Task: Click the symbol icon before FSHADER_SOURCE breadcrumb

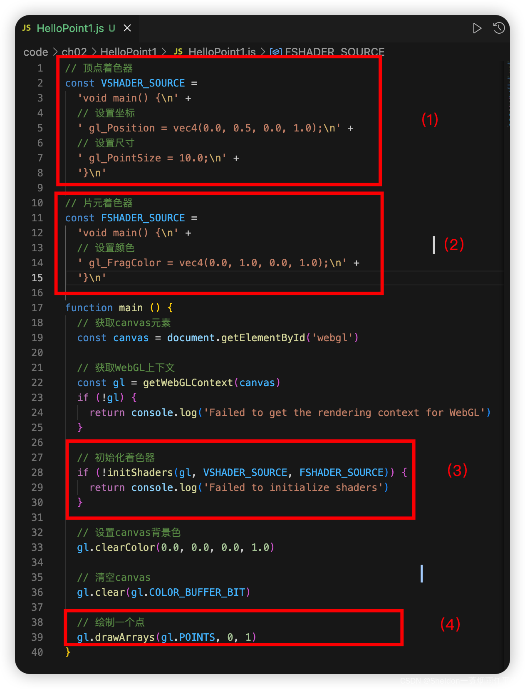Action: click(276, 52)
